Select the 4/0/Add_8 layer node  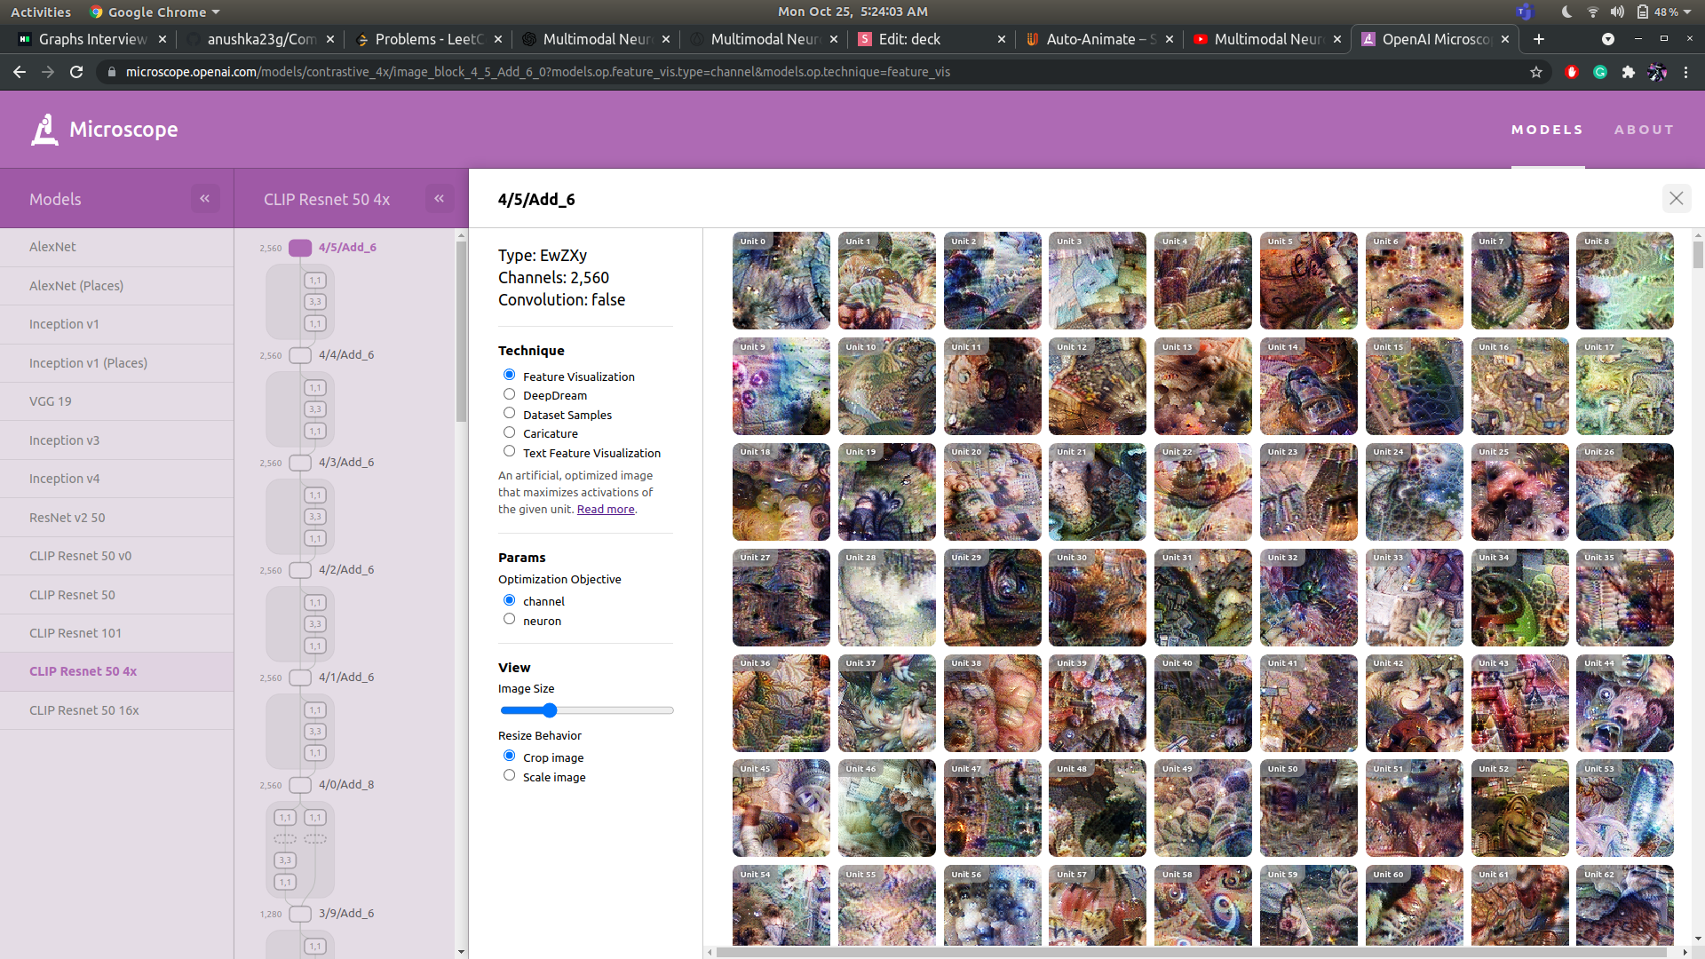[301, 785]
